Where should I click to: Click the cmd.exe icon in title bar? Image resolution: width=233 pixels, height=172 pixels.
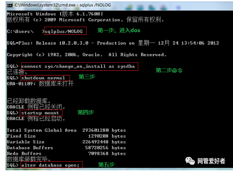pos(10,5)
